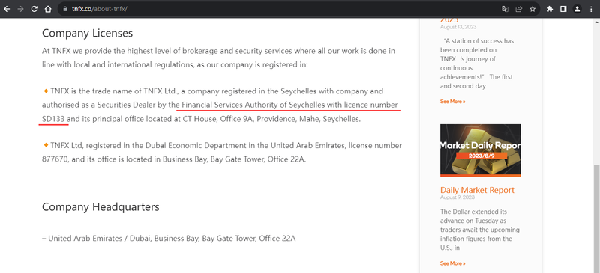Open the browser home page
Image resolution: width=600 pixels, height=273 pixels.
tap(48, 9)
